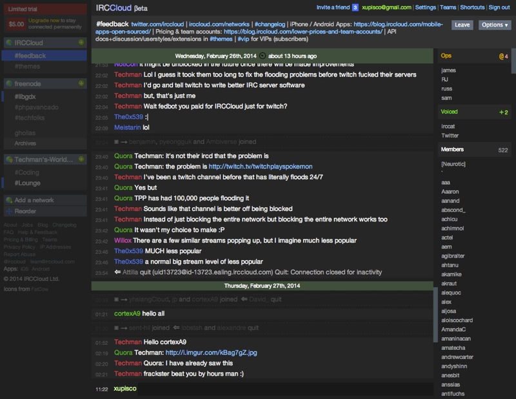Click the Reorder button

(x=45, y=211)
